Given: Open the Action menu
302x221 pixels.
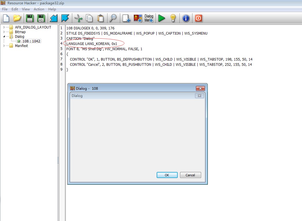Looking at the screenshot, I should coord(39,9).
